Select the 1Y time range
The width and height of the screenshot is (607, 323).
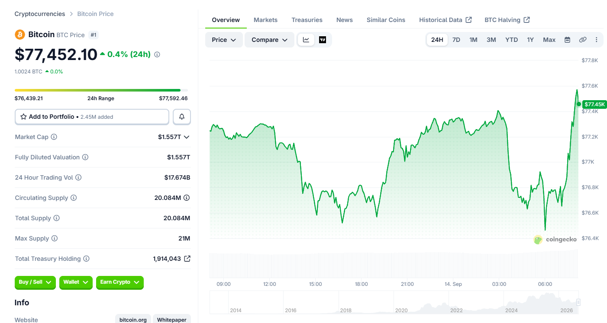coord(530,40)
